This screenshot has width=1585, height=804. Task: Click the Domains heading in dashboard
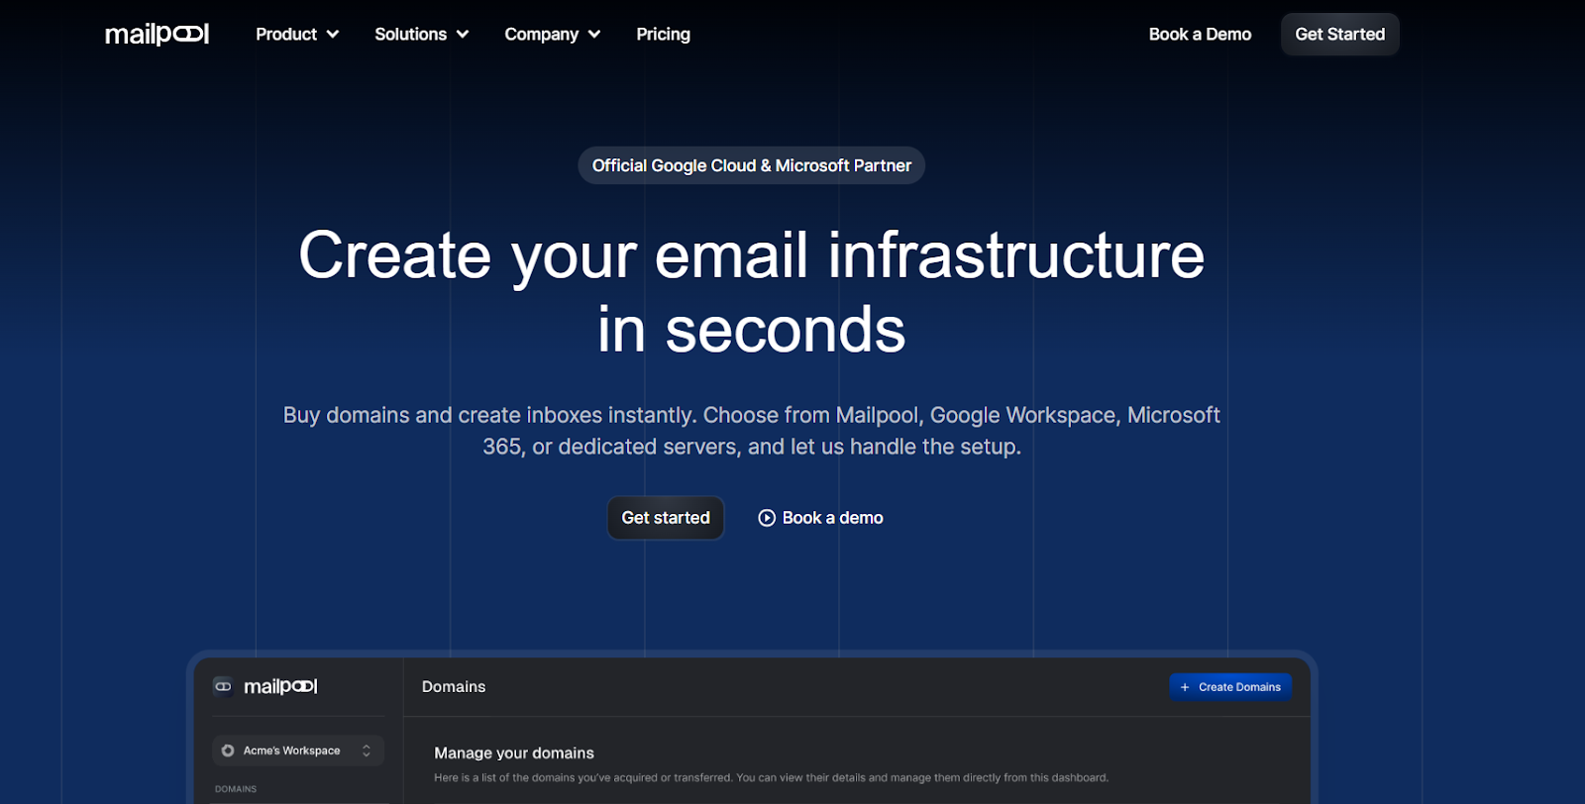[454, 686]
